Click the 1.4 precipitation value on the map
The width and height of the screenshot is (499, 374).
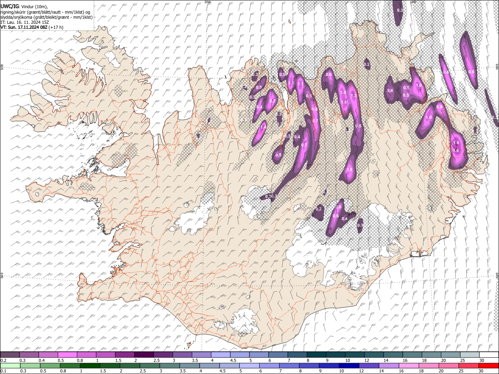263,126
